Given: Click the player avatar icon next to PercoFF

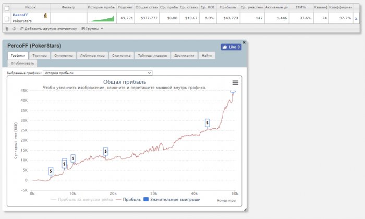Looking at the screenshot, I should coord(45,16).
